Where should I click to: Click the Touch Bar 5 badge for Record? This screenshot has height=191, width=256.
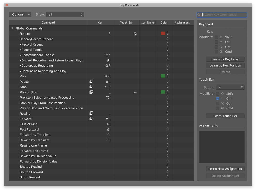135,34
